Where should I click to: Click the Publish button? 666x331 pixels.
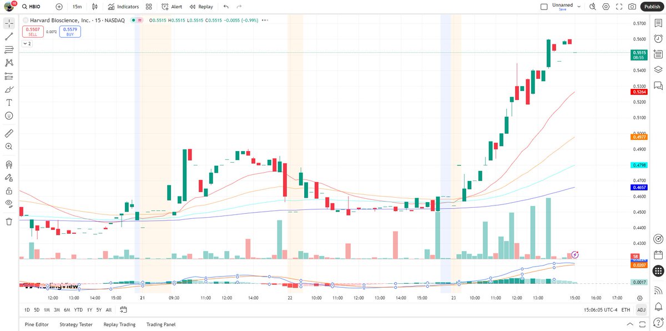click(x=652, y=7)
